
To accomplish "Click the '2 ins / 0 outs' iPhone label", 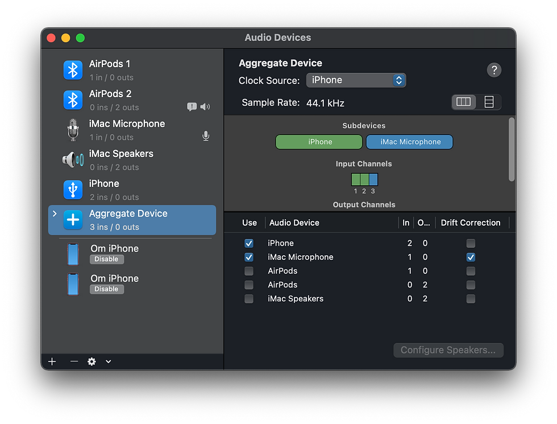I will click(x=114, y=197).
